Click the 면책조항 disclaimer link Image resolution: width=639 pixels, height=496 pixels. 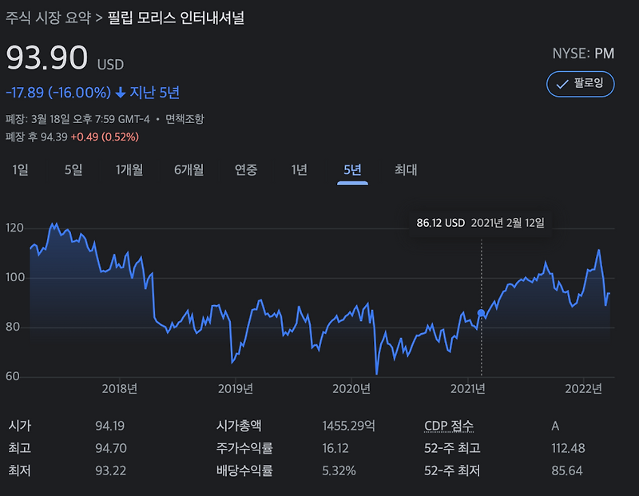[185, 119]
